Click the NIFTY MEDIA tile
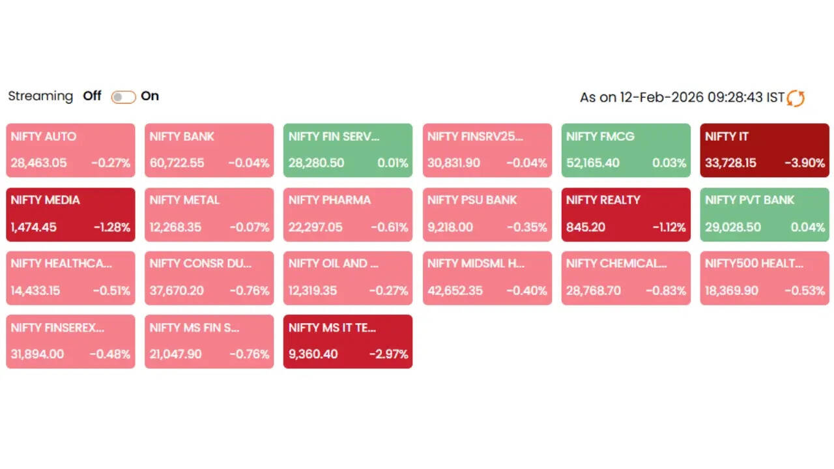834x469 pixels. pos(70,214)
